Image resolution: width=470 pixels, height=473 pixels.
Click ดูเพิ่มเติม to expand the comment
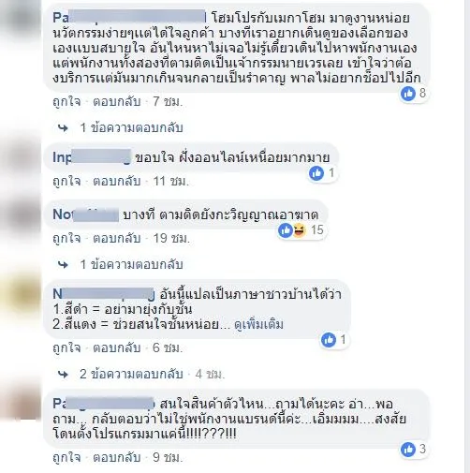pos(258,325)
